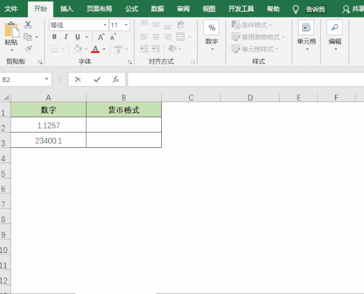Click the Format Painter brush icon

[28, 49]
